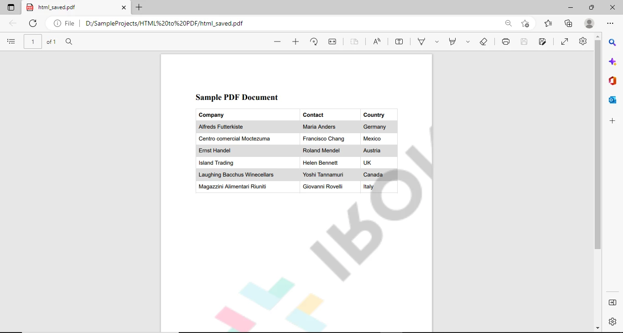This screenshot has height=333, width=623.
Task: Click the Save icon
Action: click(x=524, y=42)
